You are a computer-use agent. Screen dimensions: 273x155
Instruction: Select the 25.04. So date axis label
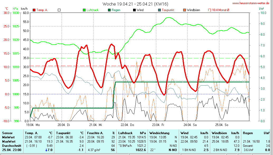pyautogui.click(x=222, y=125)
